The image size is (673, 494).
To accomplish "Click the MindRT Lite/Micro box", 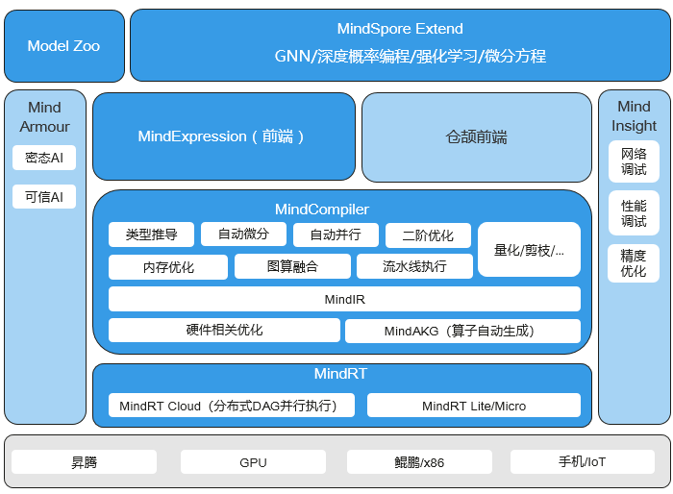I will [474, 406].
